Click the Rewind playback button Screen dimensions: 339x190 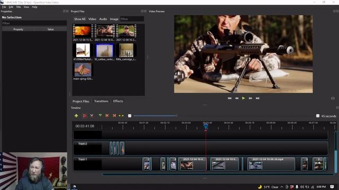click(x=237, y=98)
